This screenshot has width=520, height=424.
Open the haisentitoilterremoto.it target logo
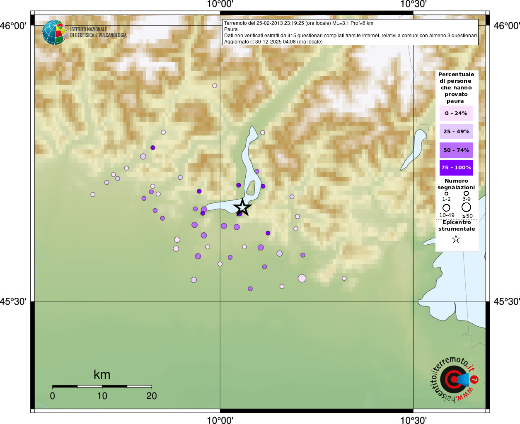(455, 379)
